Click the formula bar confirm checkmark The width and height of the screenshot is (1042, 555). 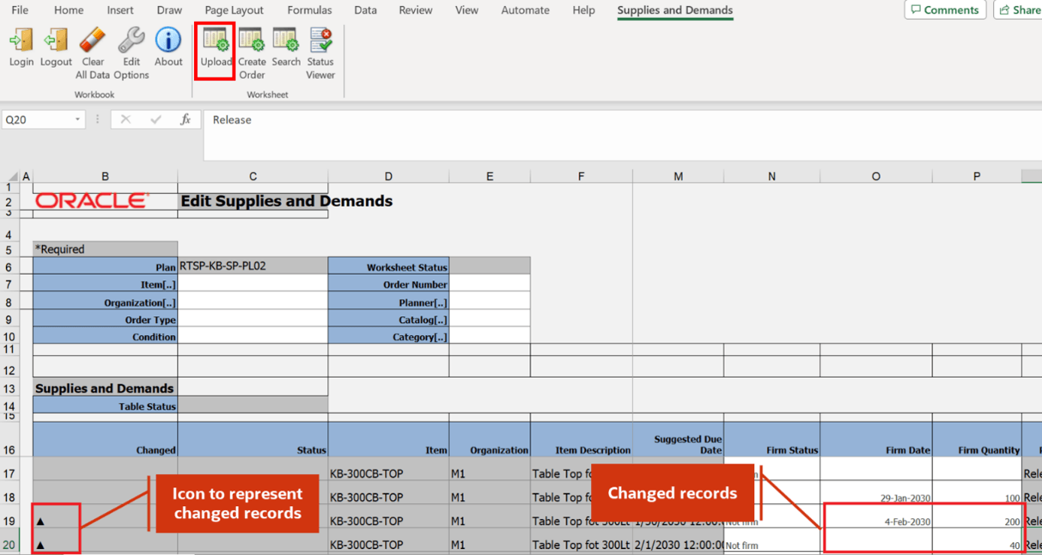(x=156, y=119)
